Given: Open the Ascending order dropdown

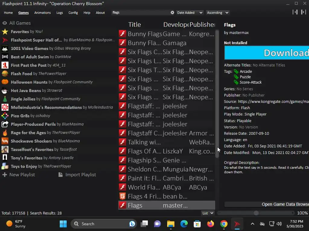Looking at the screenshot, I should coord(218,13).
